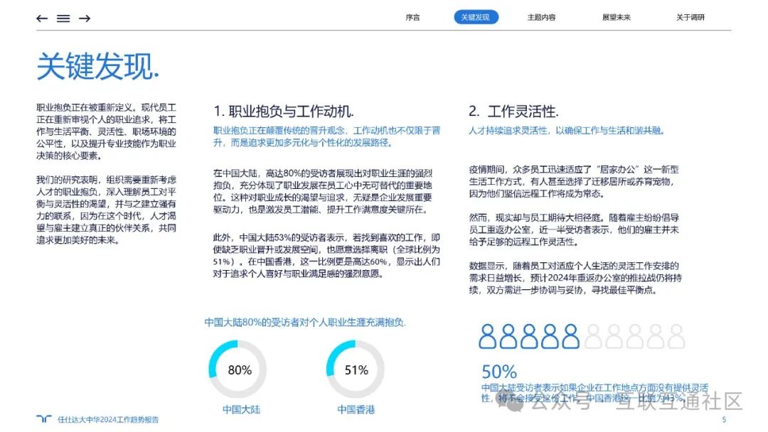Click heading 2. 工作灵活性

pyautogui.click(x=513, y=111)
